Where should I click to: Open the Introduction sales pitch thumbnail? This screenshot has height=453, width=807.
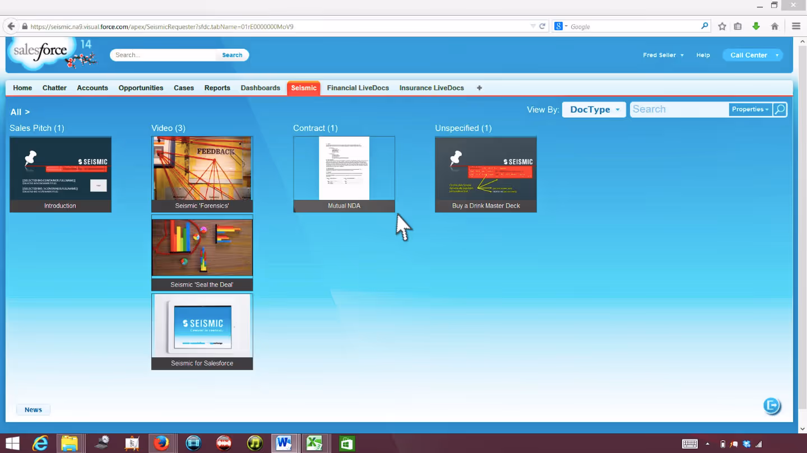pos(61,174)
